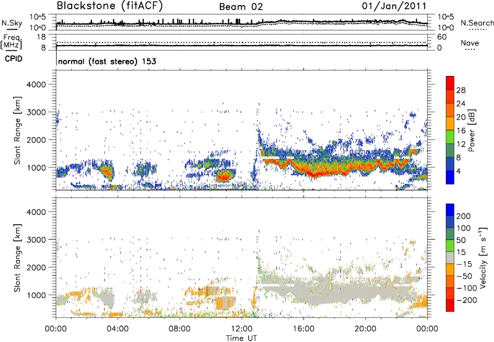
Task: Click the "60" Nave tick label
Action: [442, 37]
